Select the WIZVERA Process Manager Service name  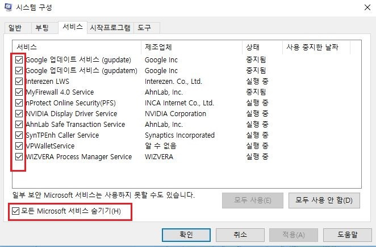[78, 156]
